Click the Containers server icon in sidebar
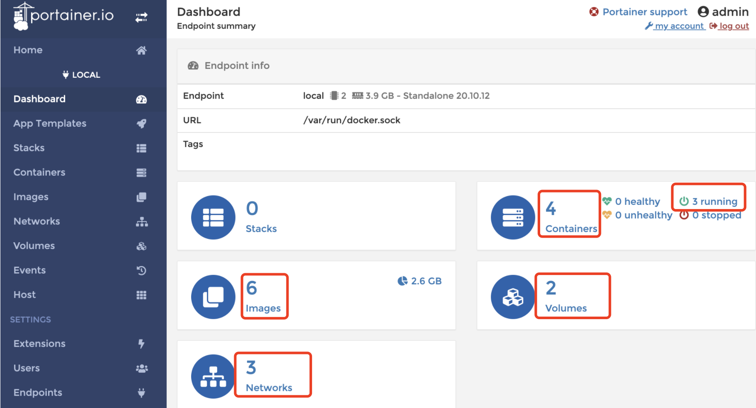The width and height of the screenshot is (756, 408). [x=141, y=173]
